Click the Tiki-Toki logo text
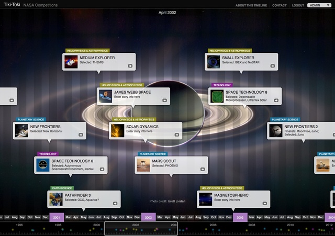 tap(12, 5)
